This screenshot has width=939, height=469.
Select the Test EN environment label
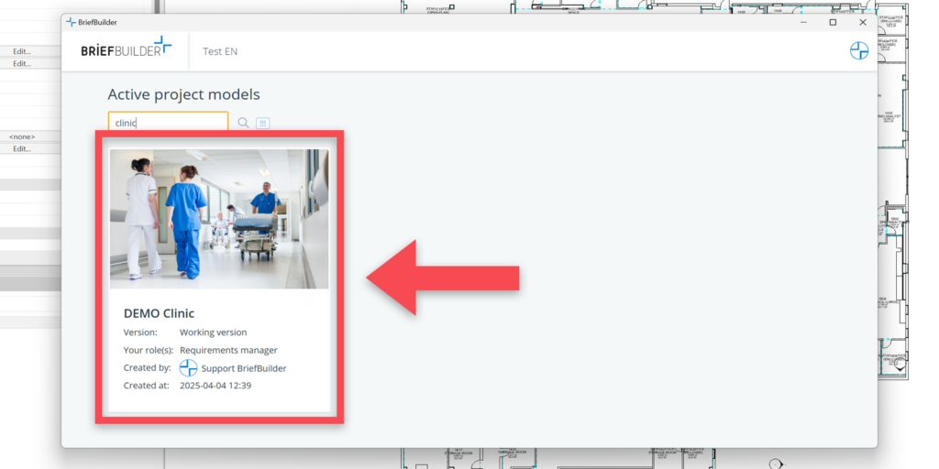pyautogui.click(x=220, y=51)
